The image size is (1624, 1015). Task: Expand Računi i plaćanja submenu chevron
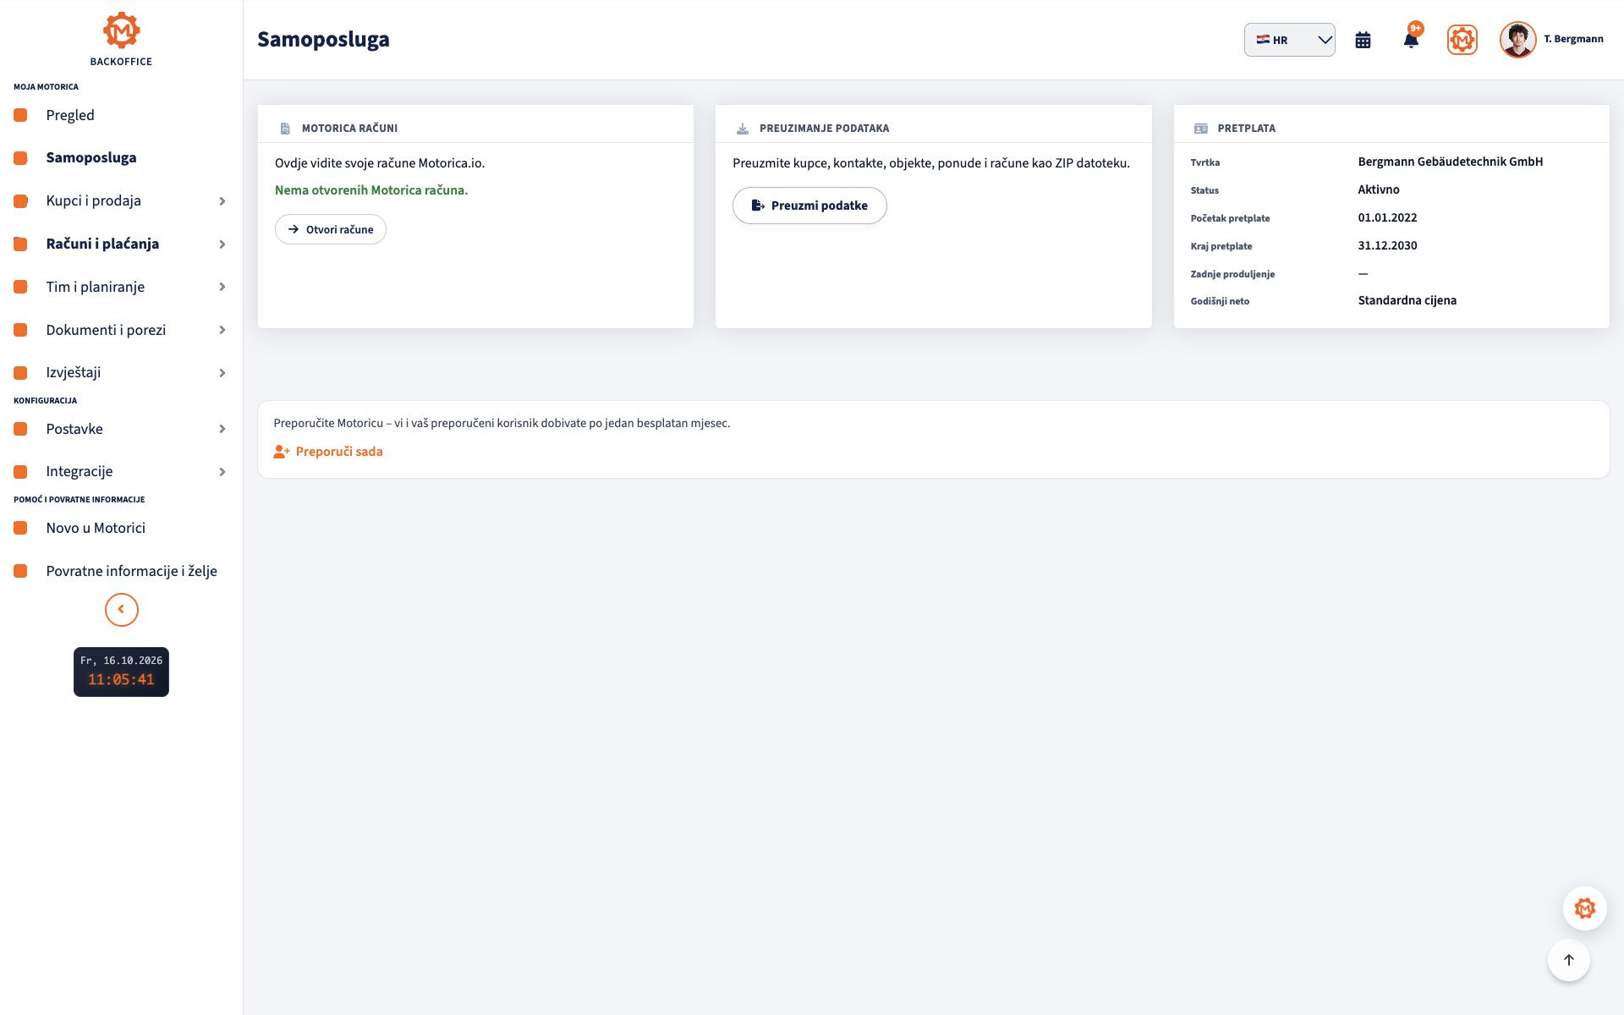click(222, 244)
